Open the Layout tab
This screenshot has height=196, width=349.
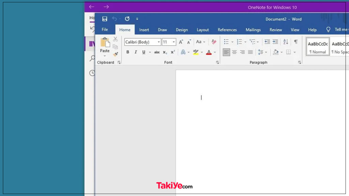click(203, 30)
